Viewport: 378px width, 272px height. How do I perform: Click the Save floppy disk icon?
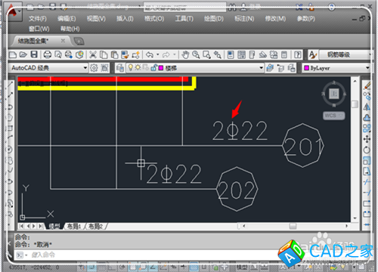click(x=34, y=54)
